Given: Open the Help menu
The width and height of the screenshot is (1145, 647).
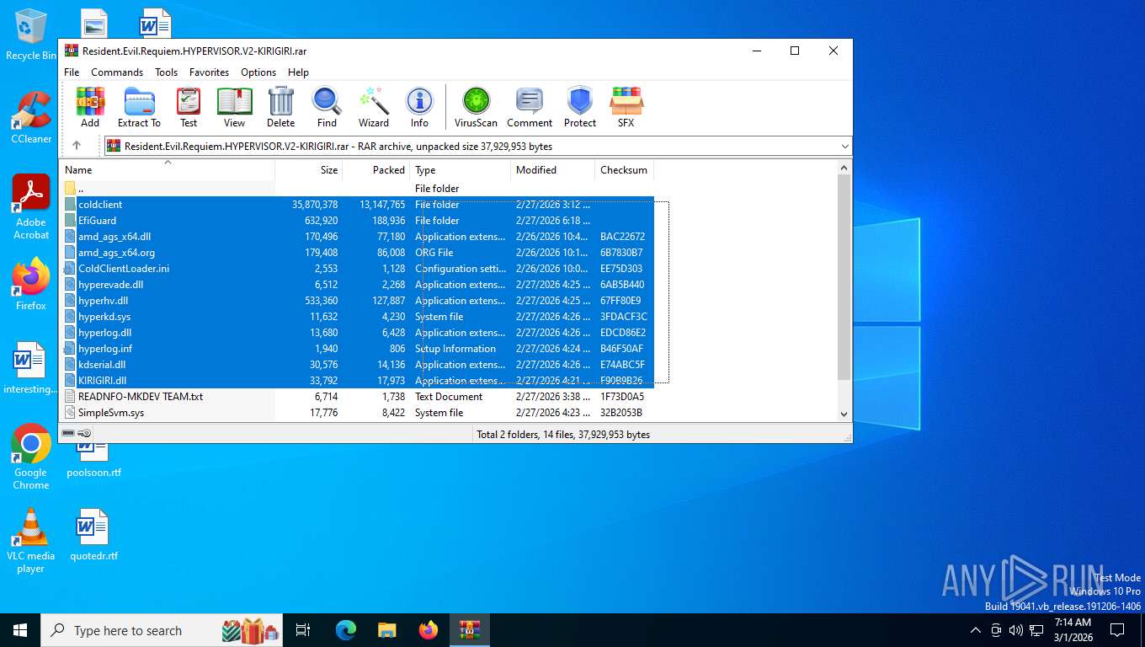Looking at the screenshot, I should tap(298, 72).
